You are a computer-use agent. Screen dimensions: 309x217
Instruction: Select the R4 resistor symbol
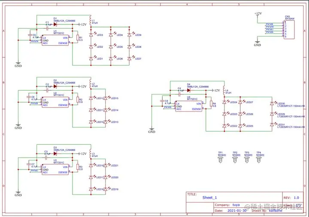pos(211,104)
